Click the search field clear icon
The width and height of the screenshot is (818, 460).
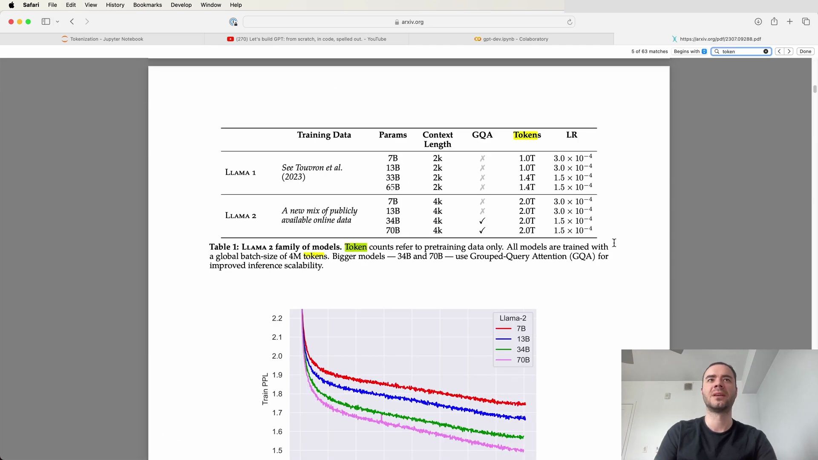(x=766, y=51)
